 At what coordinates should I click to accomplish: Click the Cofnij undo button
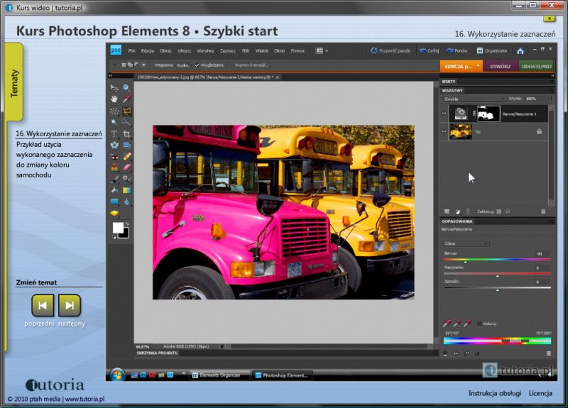429,51
